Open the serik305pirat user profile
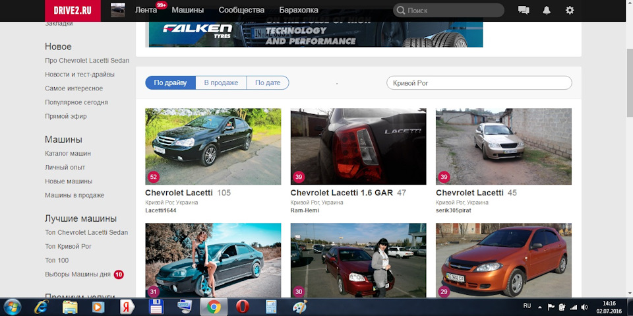Image resolution: width=633 pixels, height=316 pixels. 454,210
